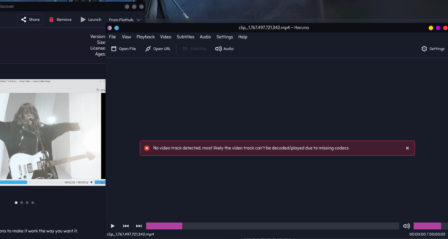Open the View menu
The width and height of the screenshot is (448, 239).
[x=126, y=37]
